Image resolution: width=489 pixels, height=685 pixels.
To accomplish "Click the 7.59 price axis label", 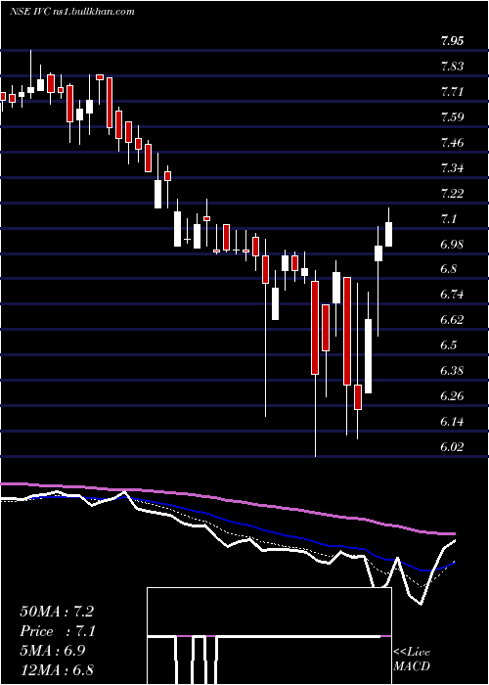I will tap(452, 117).
